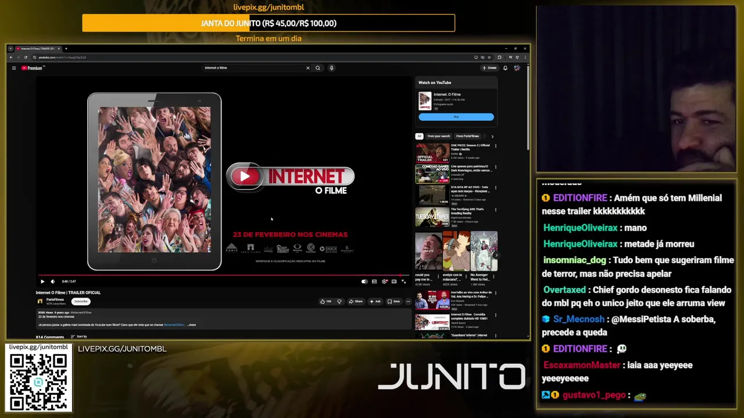Open the YouTube account avatar menu
Viewport: 744px width, 418px height.
(517, 68)
